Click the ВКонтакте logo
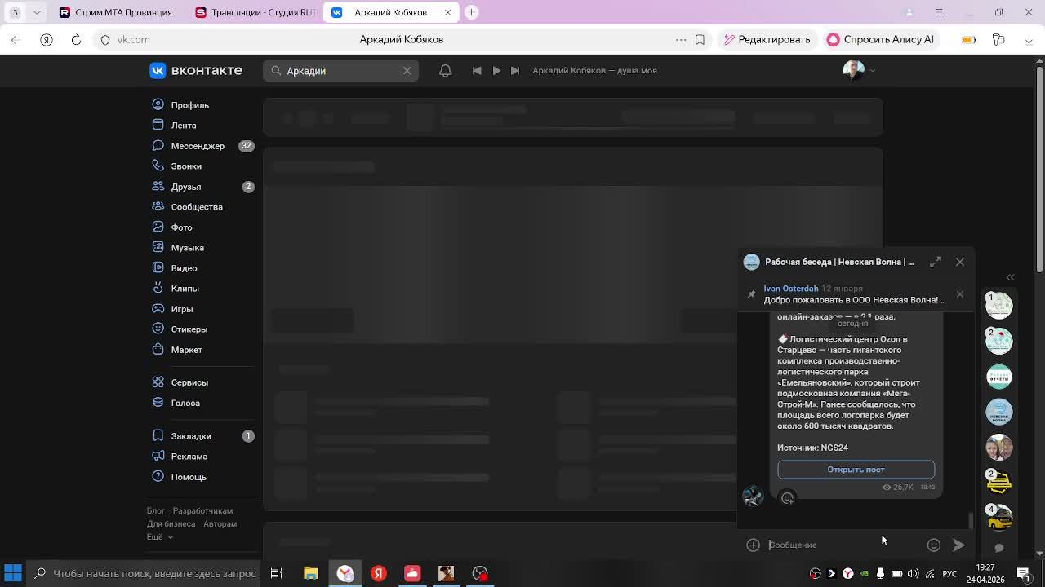 tap(196, 71)
